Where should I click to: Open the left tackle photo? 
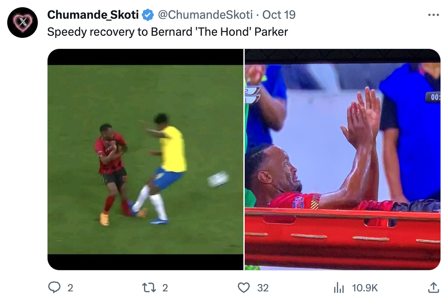click(145, 160)
